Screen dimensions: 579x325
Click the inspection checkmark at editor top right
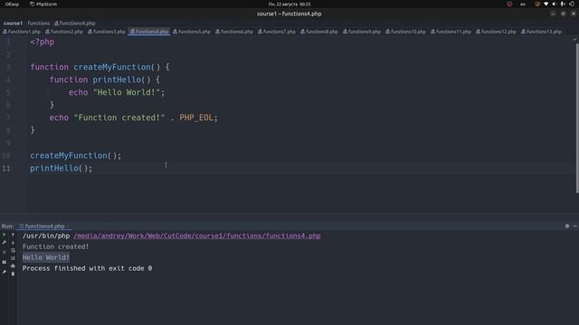tap(575, 40)
